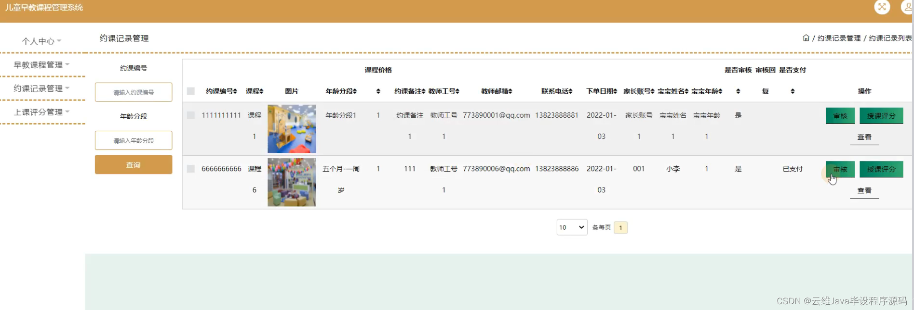914x310 pixels.
Task: Click 授课评分 button for order 1111111111
Action: click(881, 116)
